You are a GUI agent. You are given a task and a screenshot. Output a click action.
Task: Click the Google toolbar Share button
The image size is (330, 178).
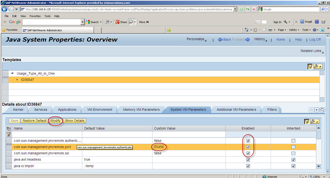(121, 22)
